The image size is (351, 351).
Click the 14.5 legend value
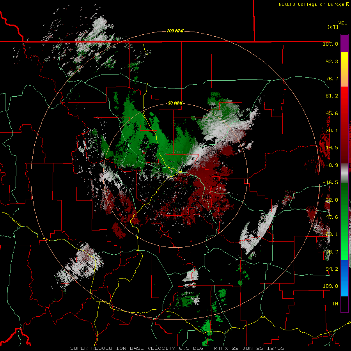[332, 148]
